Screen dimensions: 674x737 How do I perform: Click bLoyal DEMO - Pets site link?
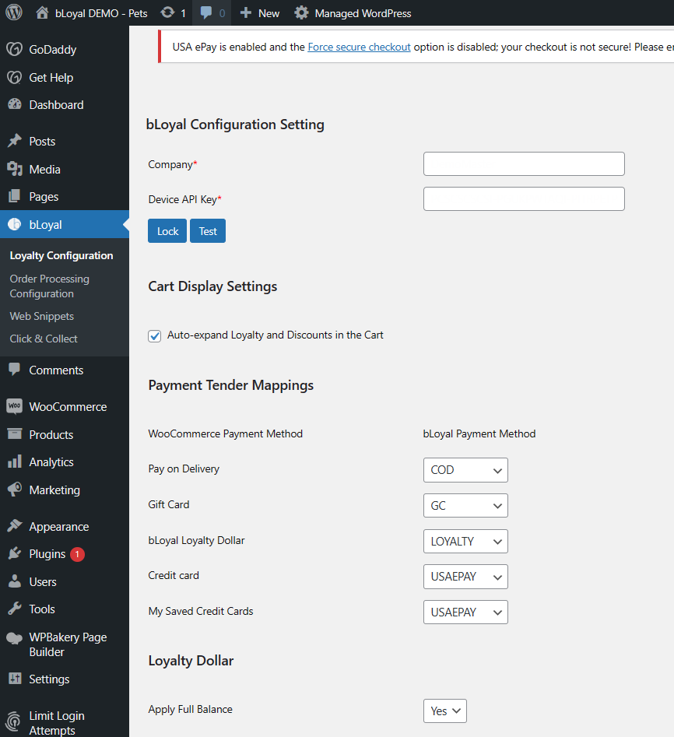coord(101,13)
